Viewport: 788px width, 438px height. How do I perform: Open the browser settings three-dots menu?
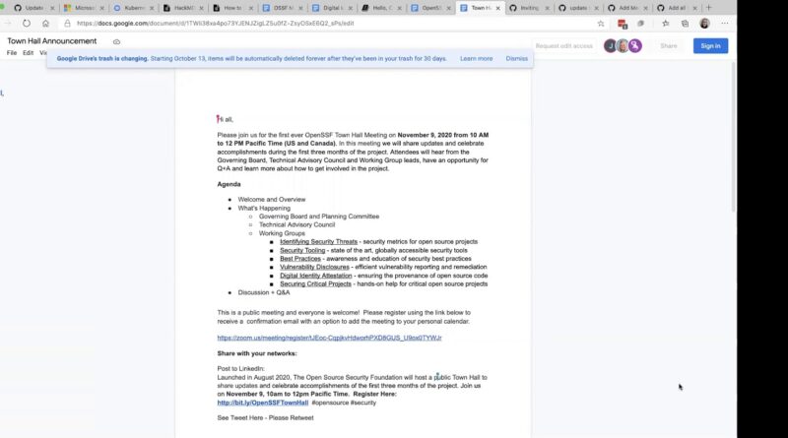coord(724,23)
